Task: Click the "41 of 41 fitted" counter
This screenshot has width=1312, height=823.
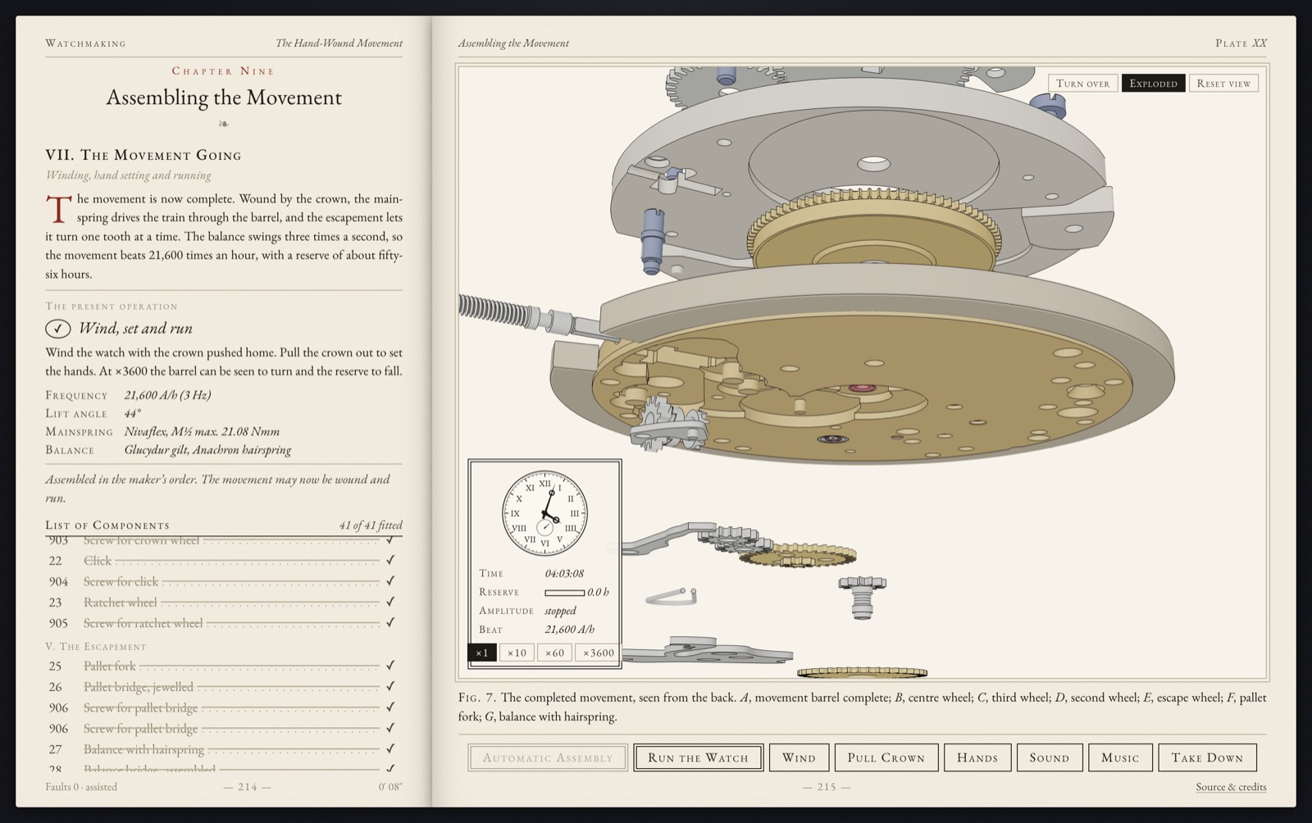Action: [x=371, y=525]
